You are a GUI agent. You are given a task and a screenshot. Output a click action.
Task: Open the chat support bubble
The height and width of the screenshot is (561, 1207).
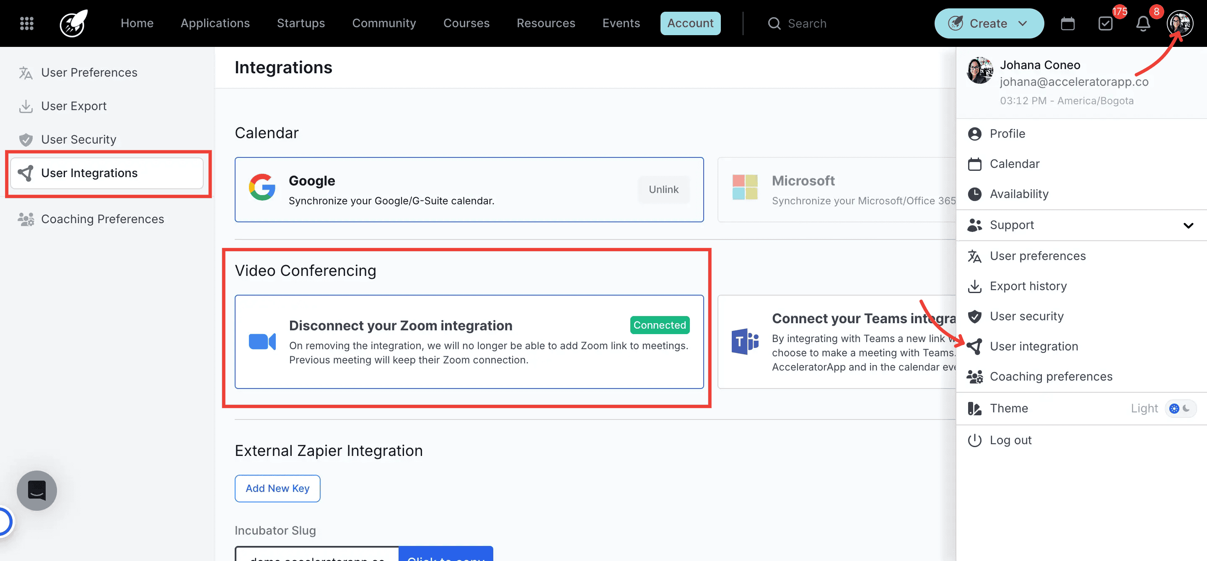[36, 490]
